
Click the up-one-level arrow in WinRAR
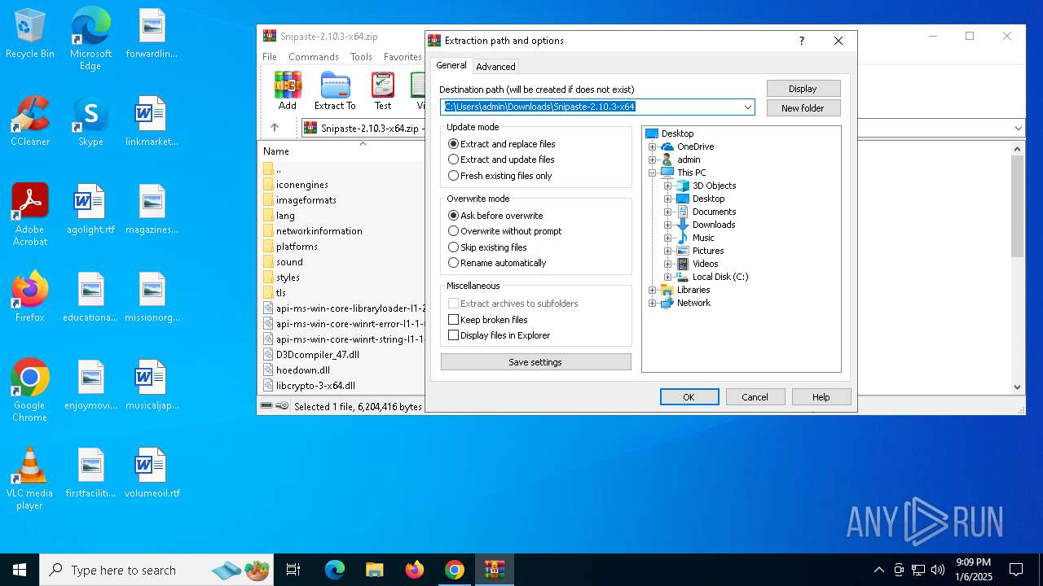[x=275, y=128]
